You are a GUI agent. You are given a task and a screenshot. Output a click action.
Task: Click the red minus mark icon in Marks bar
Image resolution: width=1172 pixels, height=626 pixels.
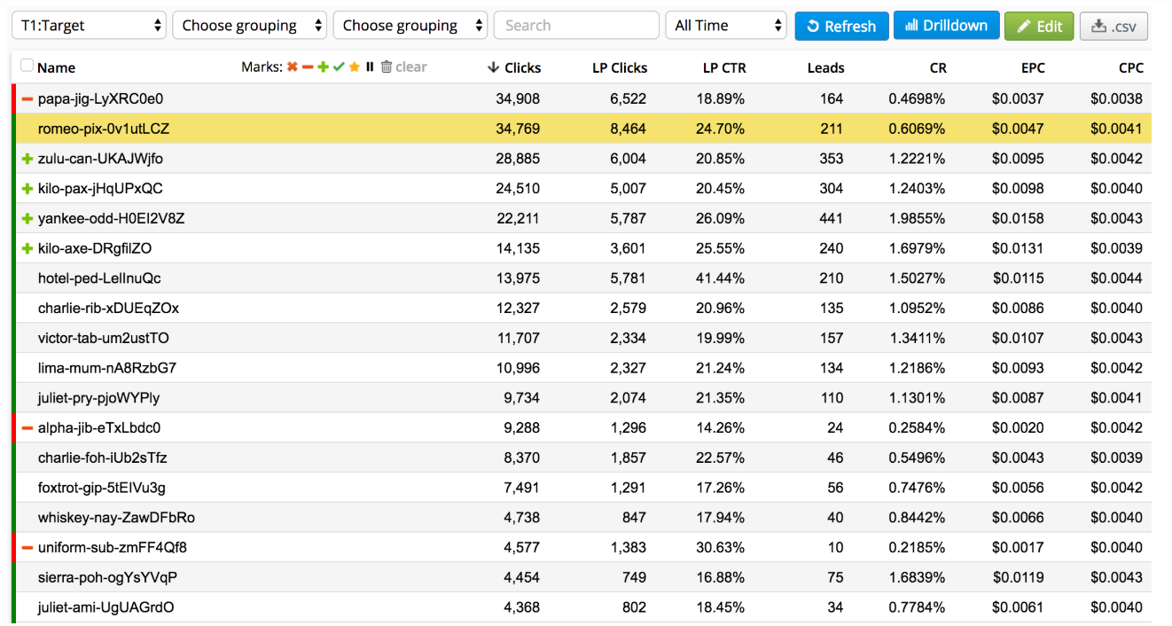click(309, 67)
